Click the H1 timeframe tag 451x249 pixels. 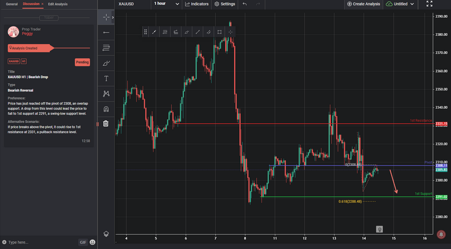(x=23, y=61)
